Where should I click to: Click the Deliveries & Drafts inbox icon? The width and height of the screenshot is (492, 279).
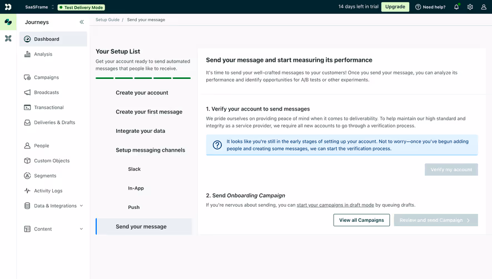pyautogui.click(x=27, y=122)
